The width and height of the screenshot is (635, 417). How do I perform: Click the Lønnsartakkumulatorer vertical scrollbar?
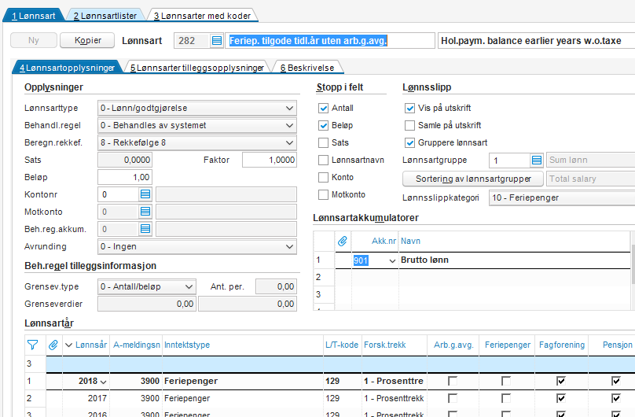(x=633, y=270)
